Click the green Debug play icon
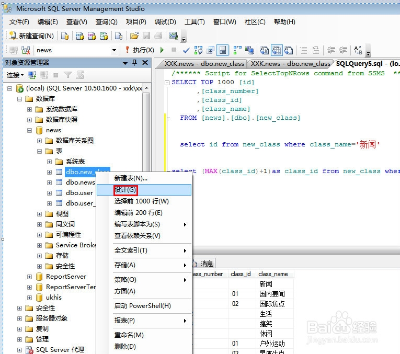The image size is (400, 354). pos(162,50)
